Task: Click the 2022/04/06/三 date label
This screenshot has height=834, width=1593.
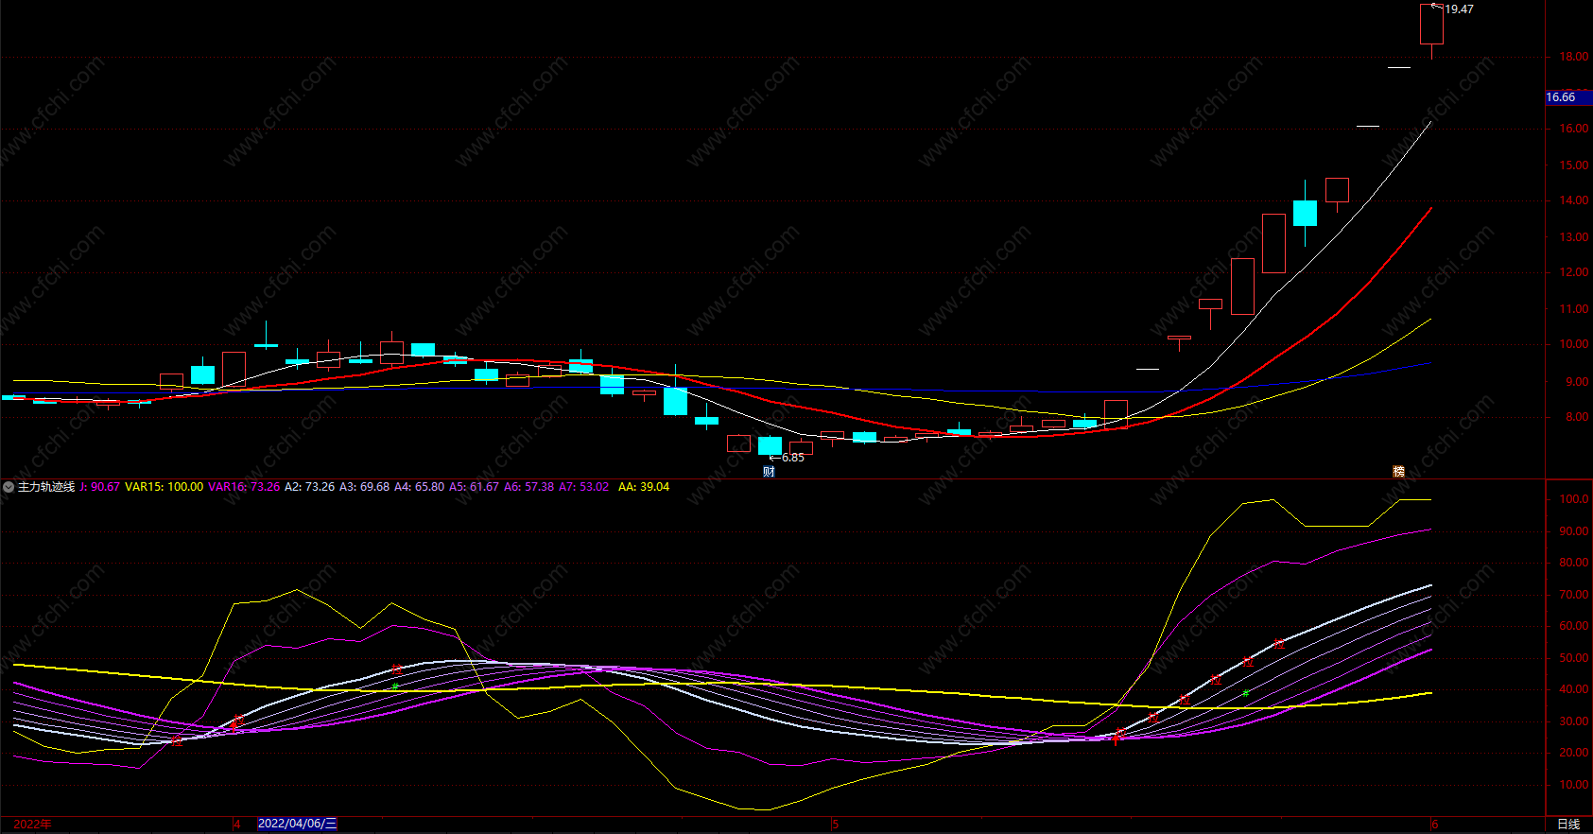Action: (x=297, y=824)
